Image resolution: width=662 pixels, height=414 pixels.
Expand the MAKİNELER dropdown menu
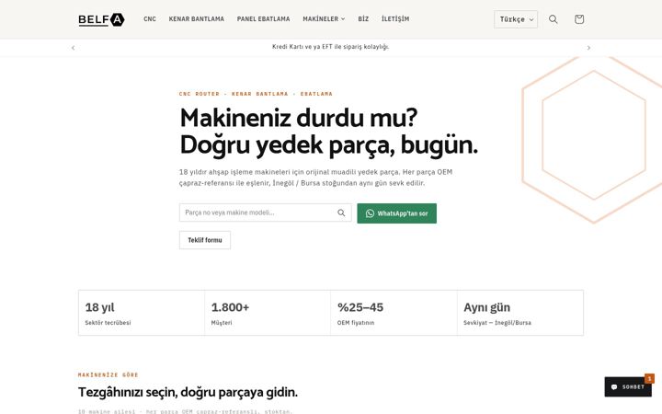(x=324, y=19)
